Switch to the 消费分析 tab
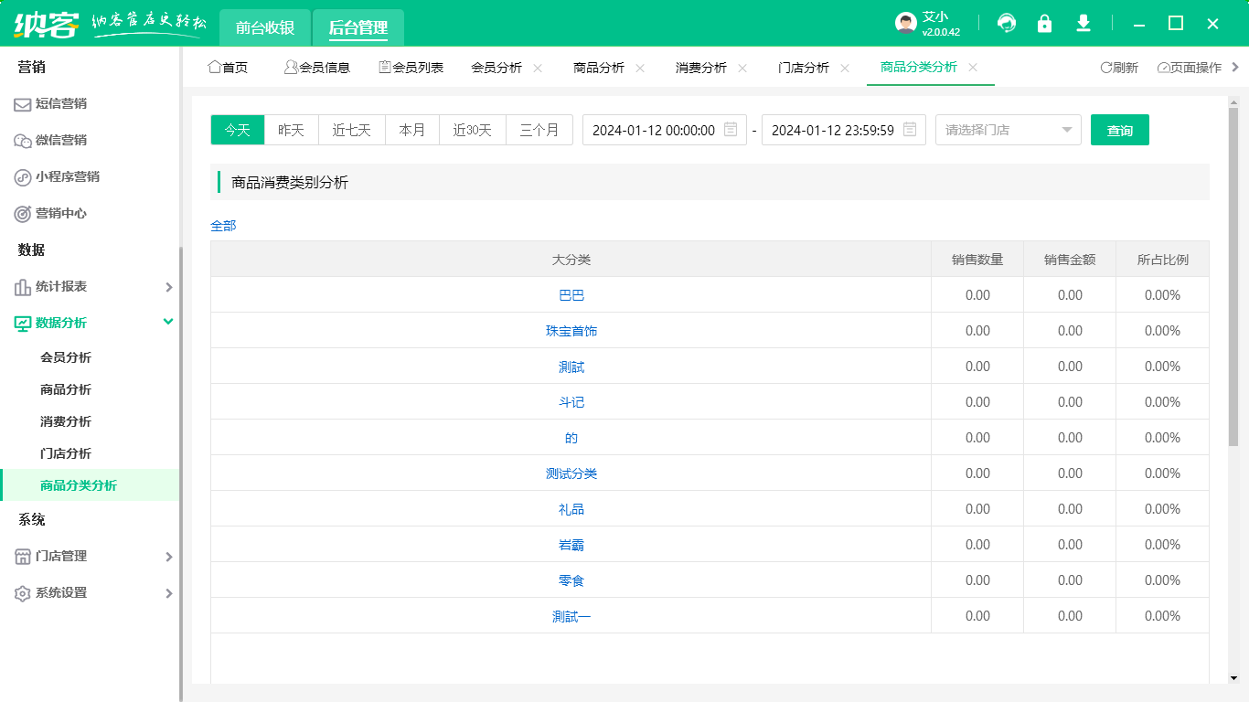The image size is (1249, 702). pos(700,68)
